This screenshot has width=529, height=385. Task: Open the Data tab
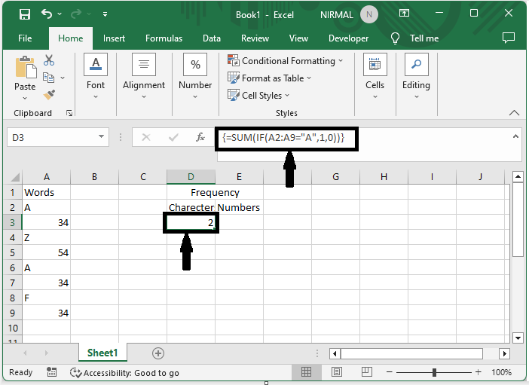pos(212,38)
